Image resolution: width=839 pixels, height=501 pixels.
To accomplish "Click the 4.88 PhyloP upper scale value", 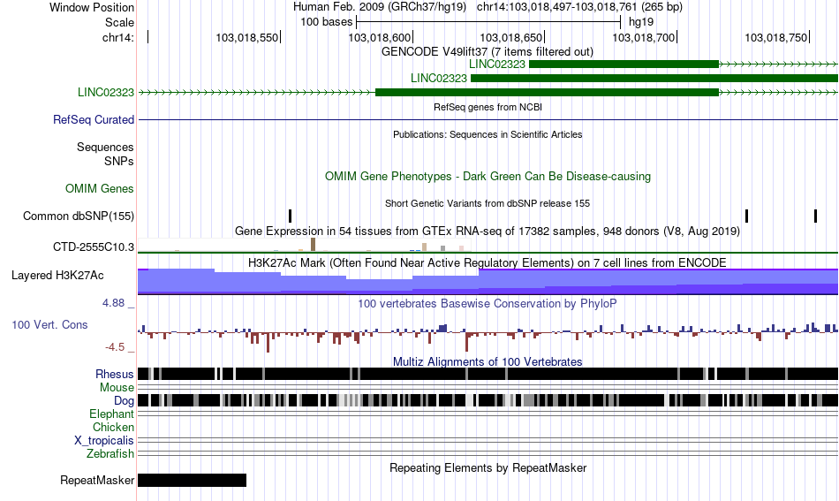I will pos(113,303).
